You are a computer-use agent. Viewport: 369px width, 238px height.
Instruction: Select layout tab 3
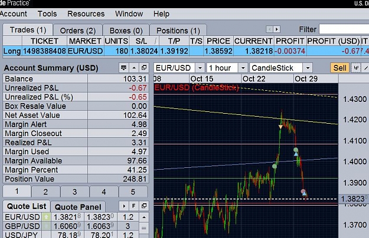75,192
